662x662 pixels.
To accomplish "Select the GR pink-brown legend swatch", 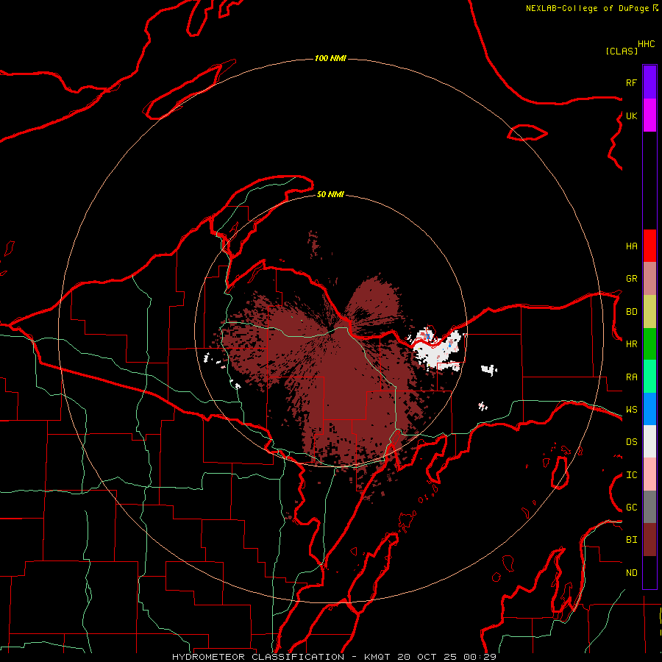I will [649, 278].
